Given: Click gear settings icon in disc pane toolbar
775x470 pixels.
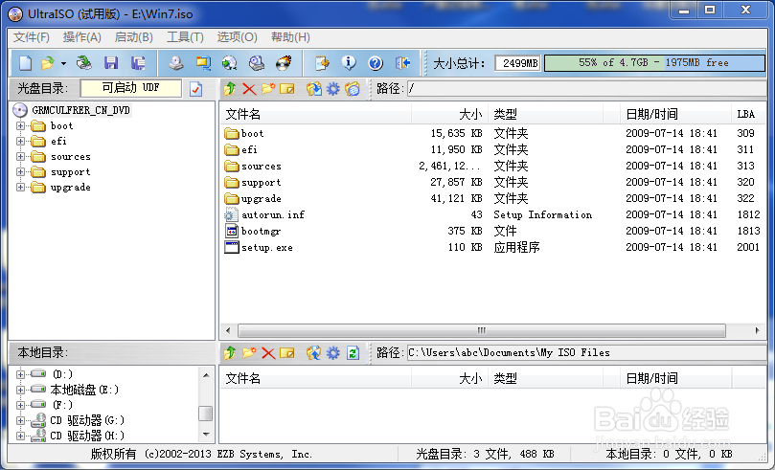Looking at the screenshot, I should click(333, 89).
